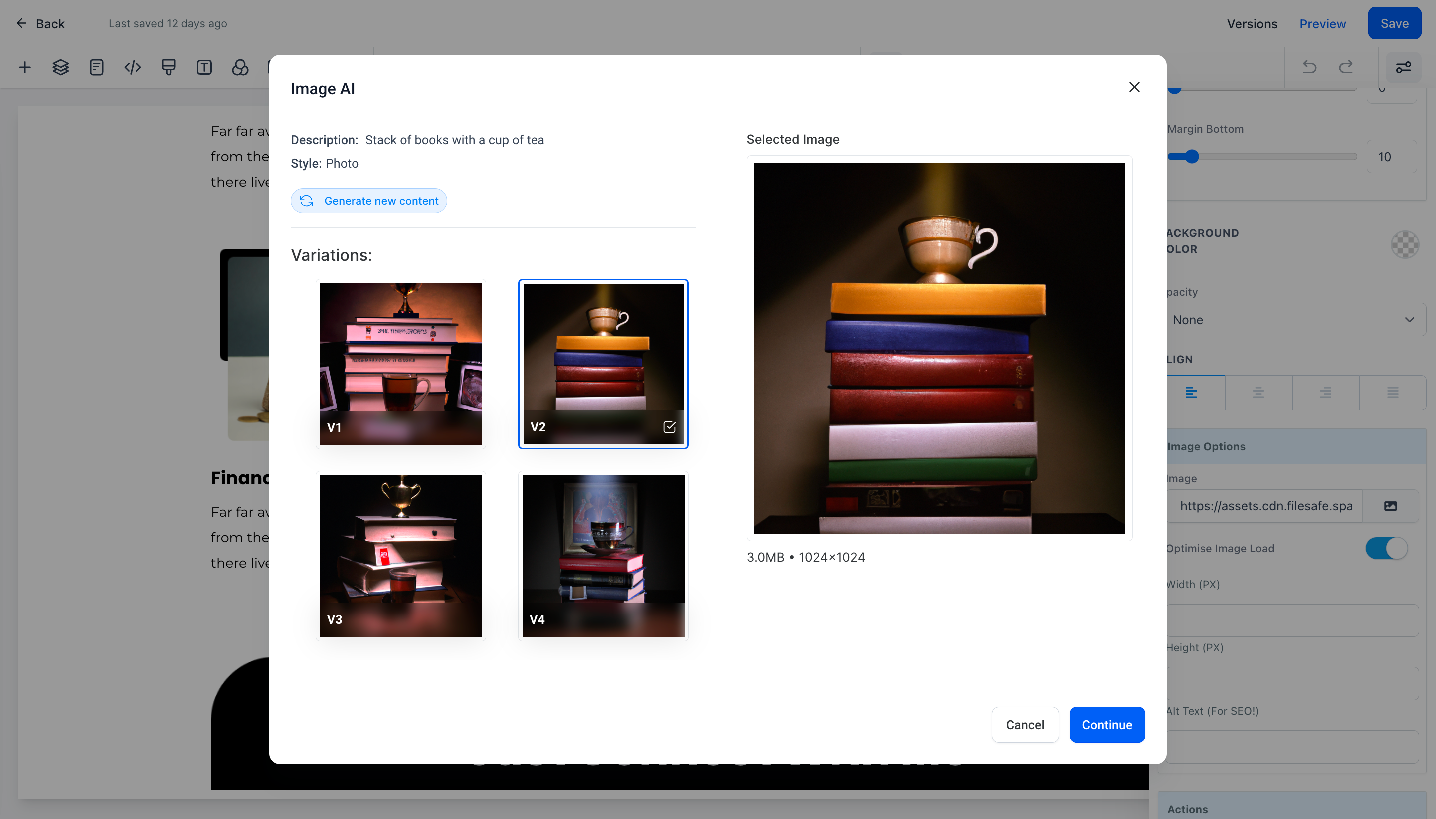Click the V2 selected checkmark
This screenshot has width=1436, height=819.
[669, 427]
